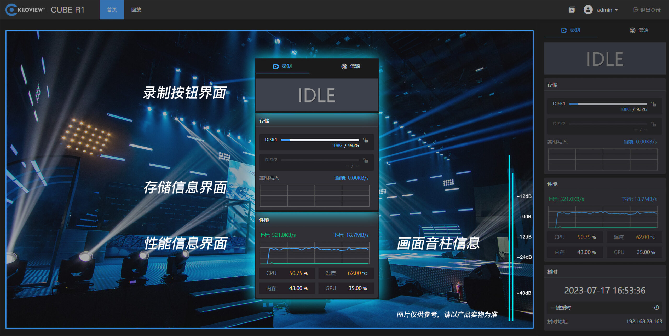Click the time sync clock icon
The image size is (669, 336).
(x=656, y=308)
